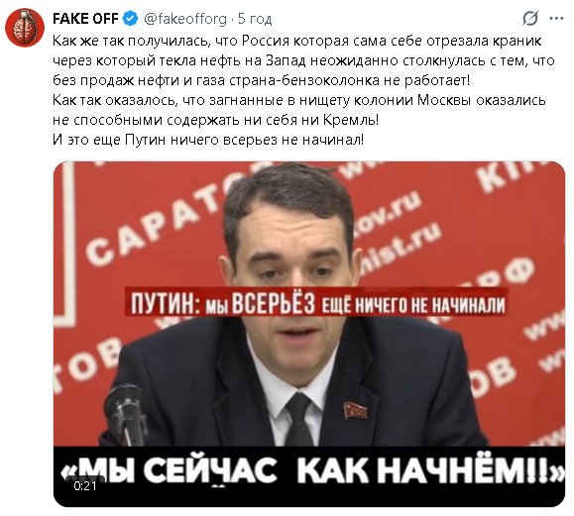Open the Grok explain-post icon
This screenshot has height=516, width=574.
[530, 18]
